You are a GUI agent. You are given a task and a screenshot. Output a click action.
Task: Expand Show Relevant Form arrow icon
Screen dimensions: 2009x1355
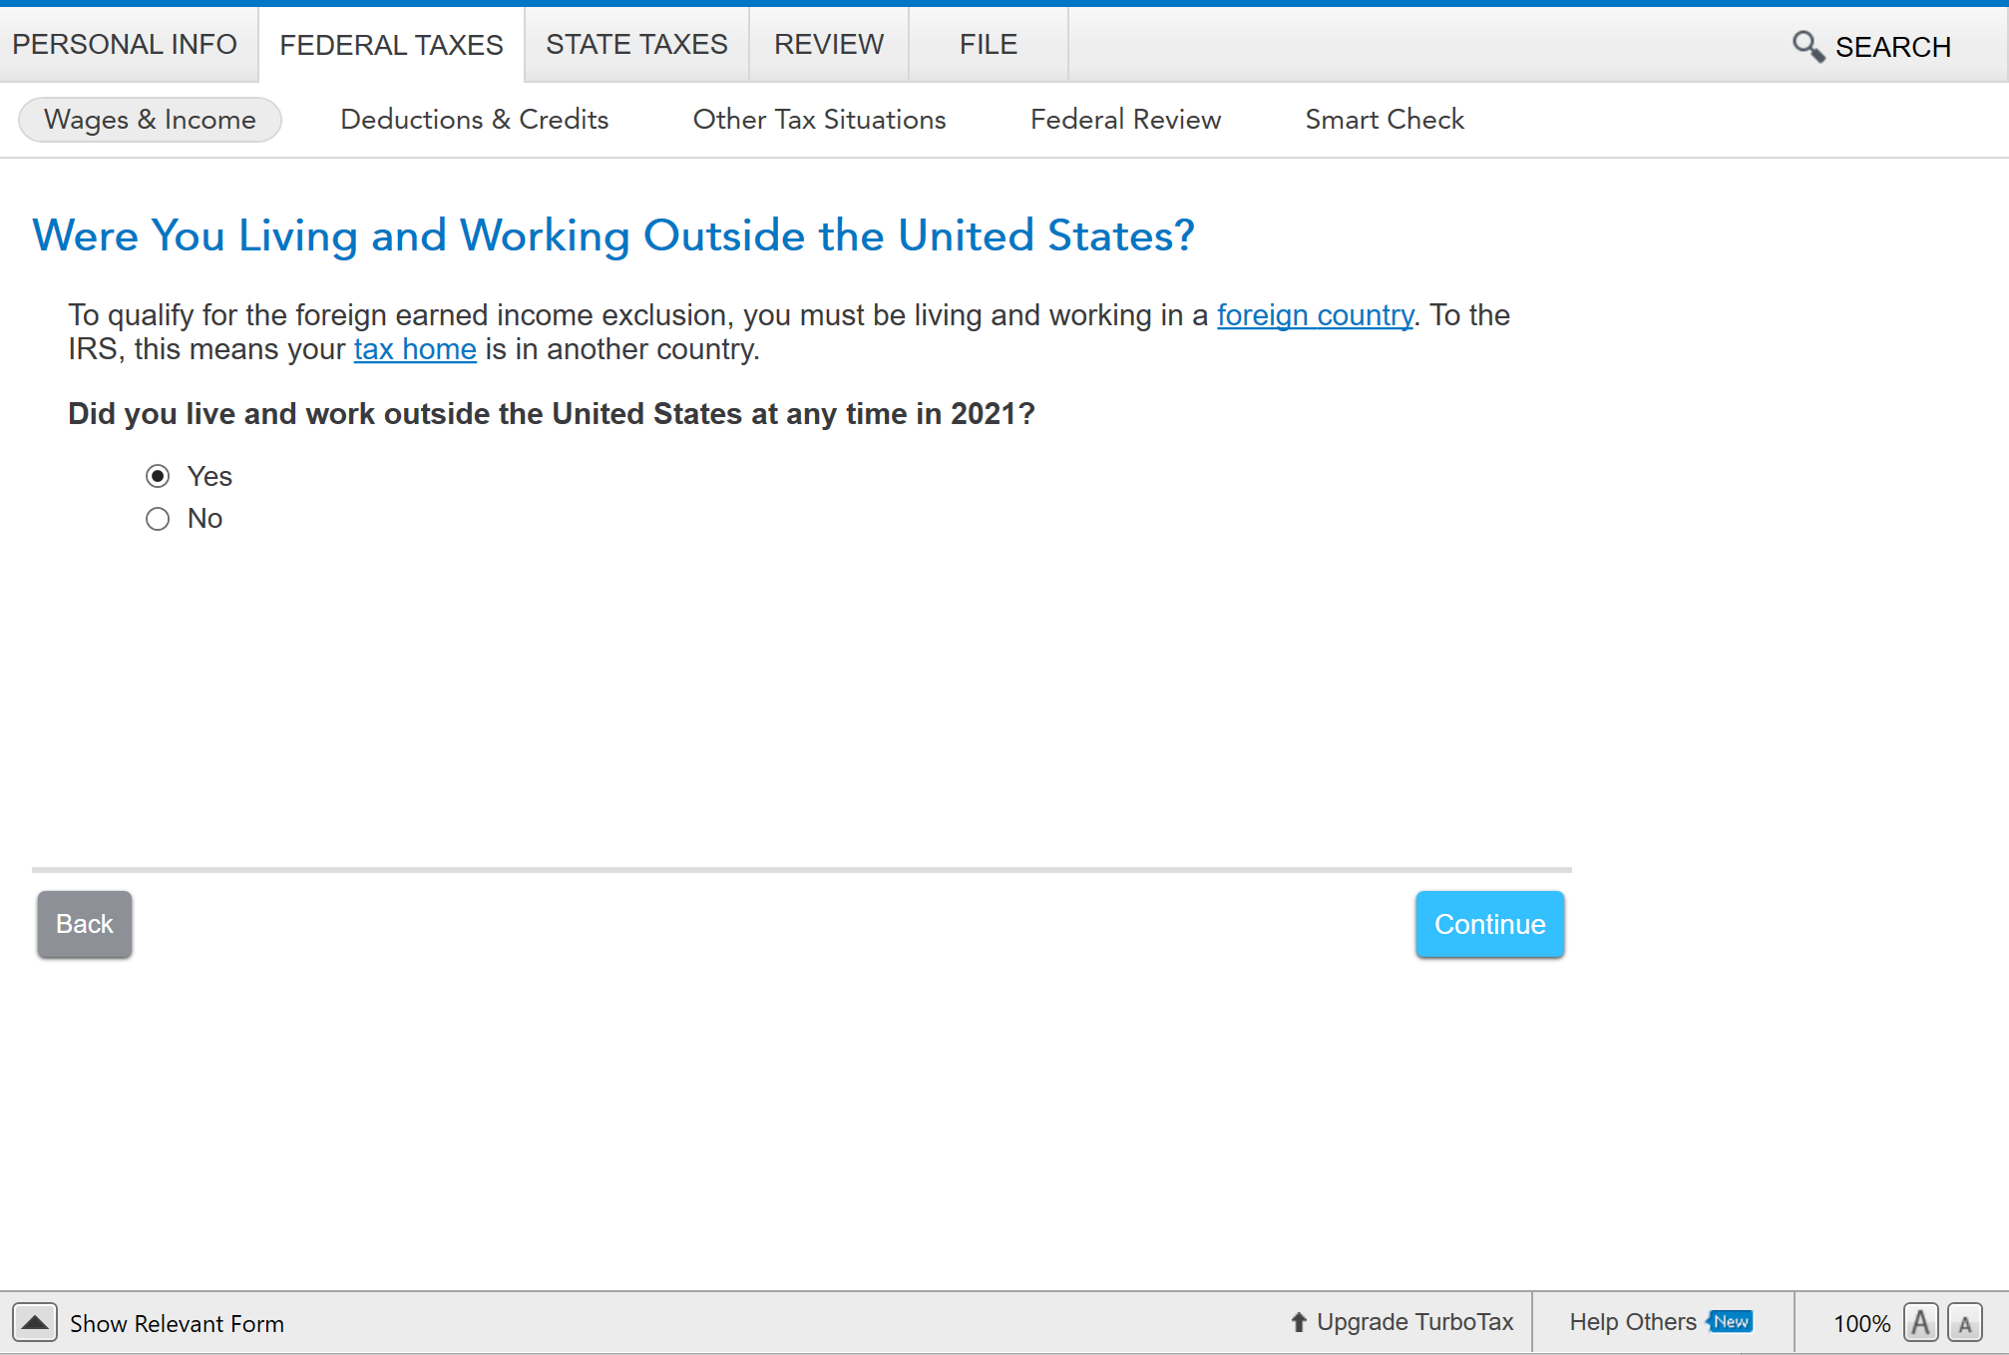click(35, 1323)
